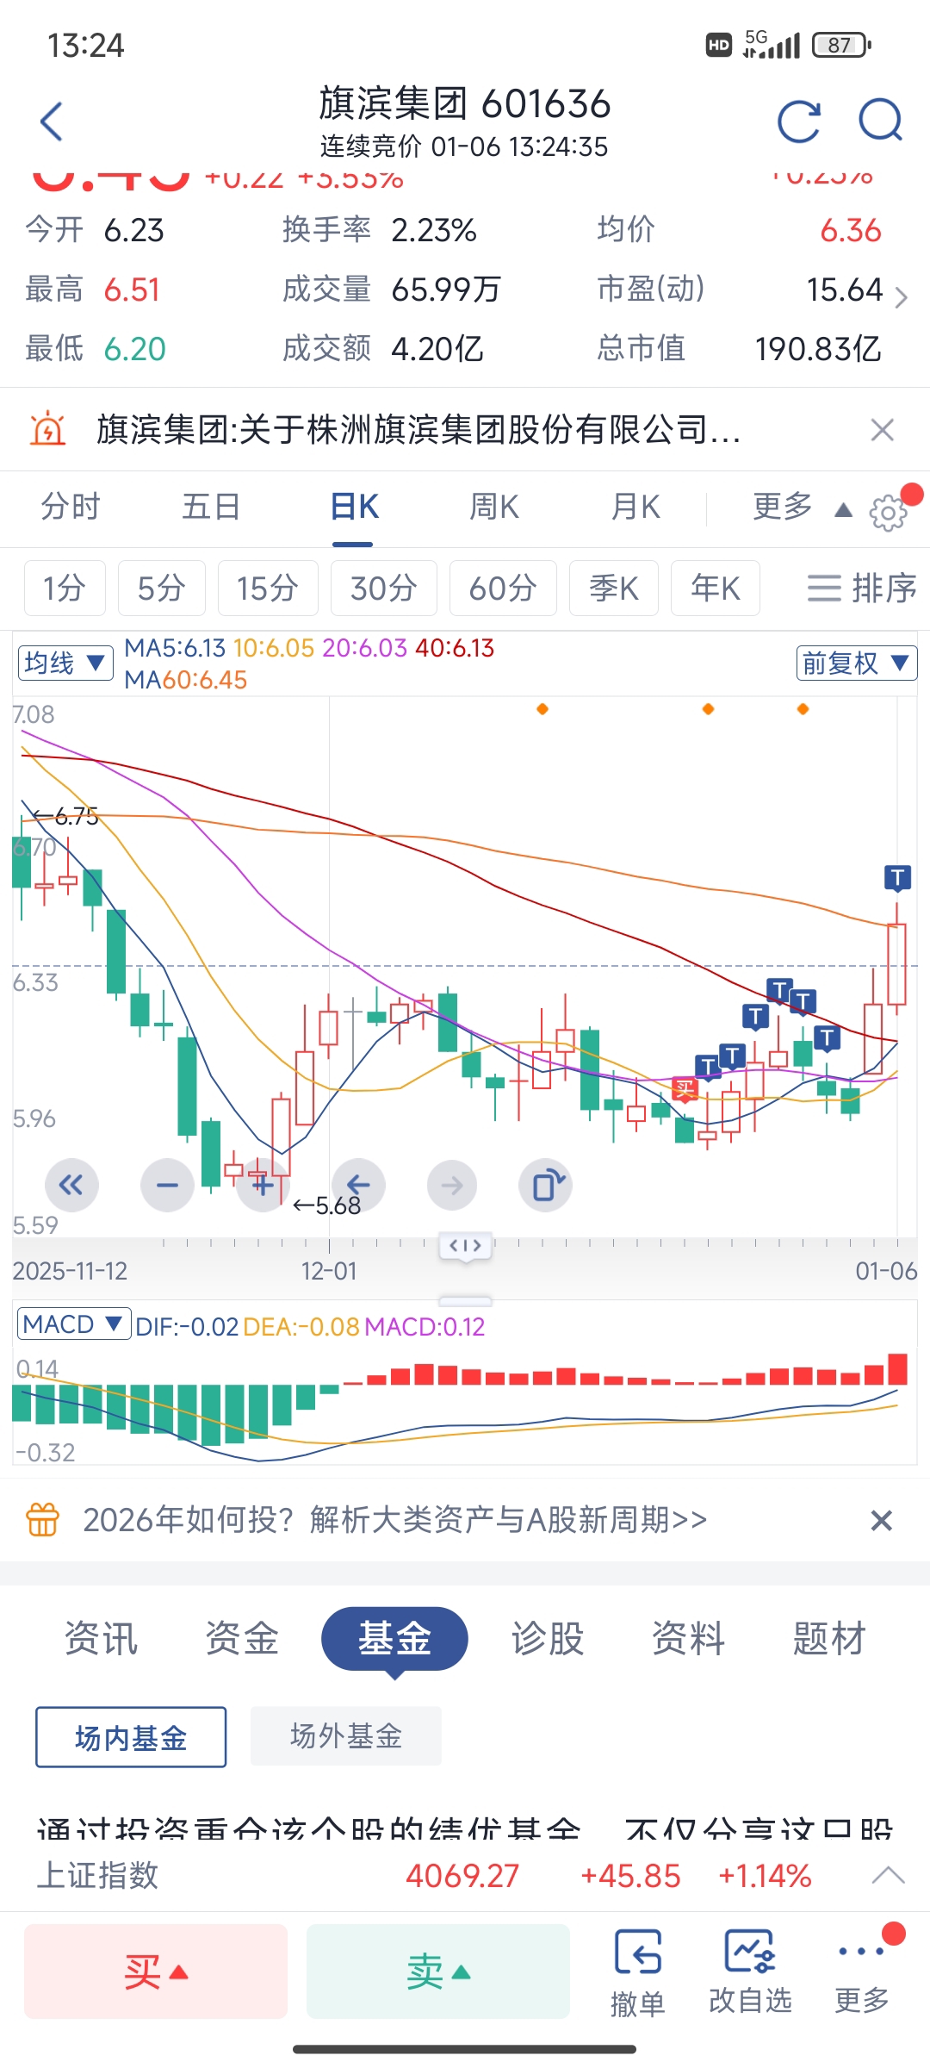Zoom out chart with minus button

167,1186
